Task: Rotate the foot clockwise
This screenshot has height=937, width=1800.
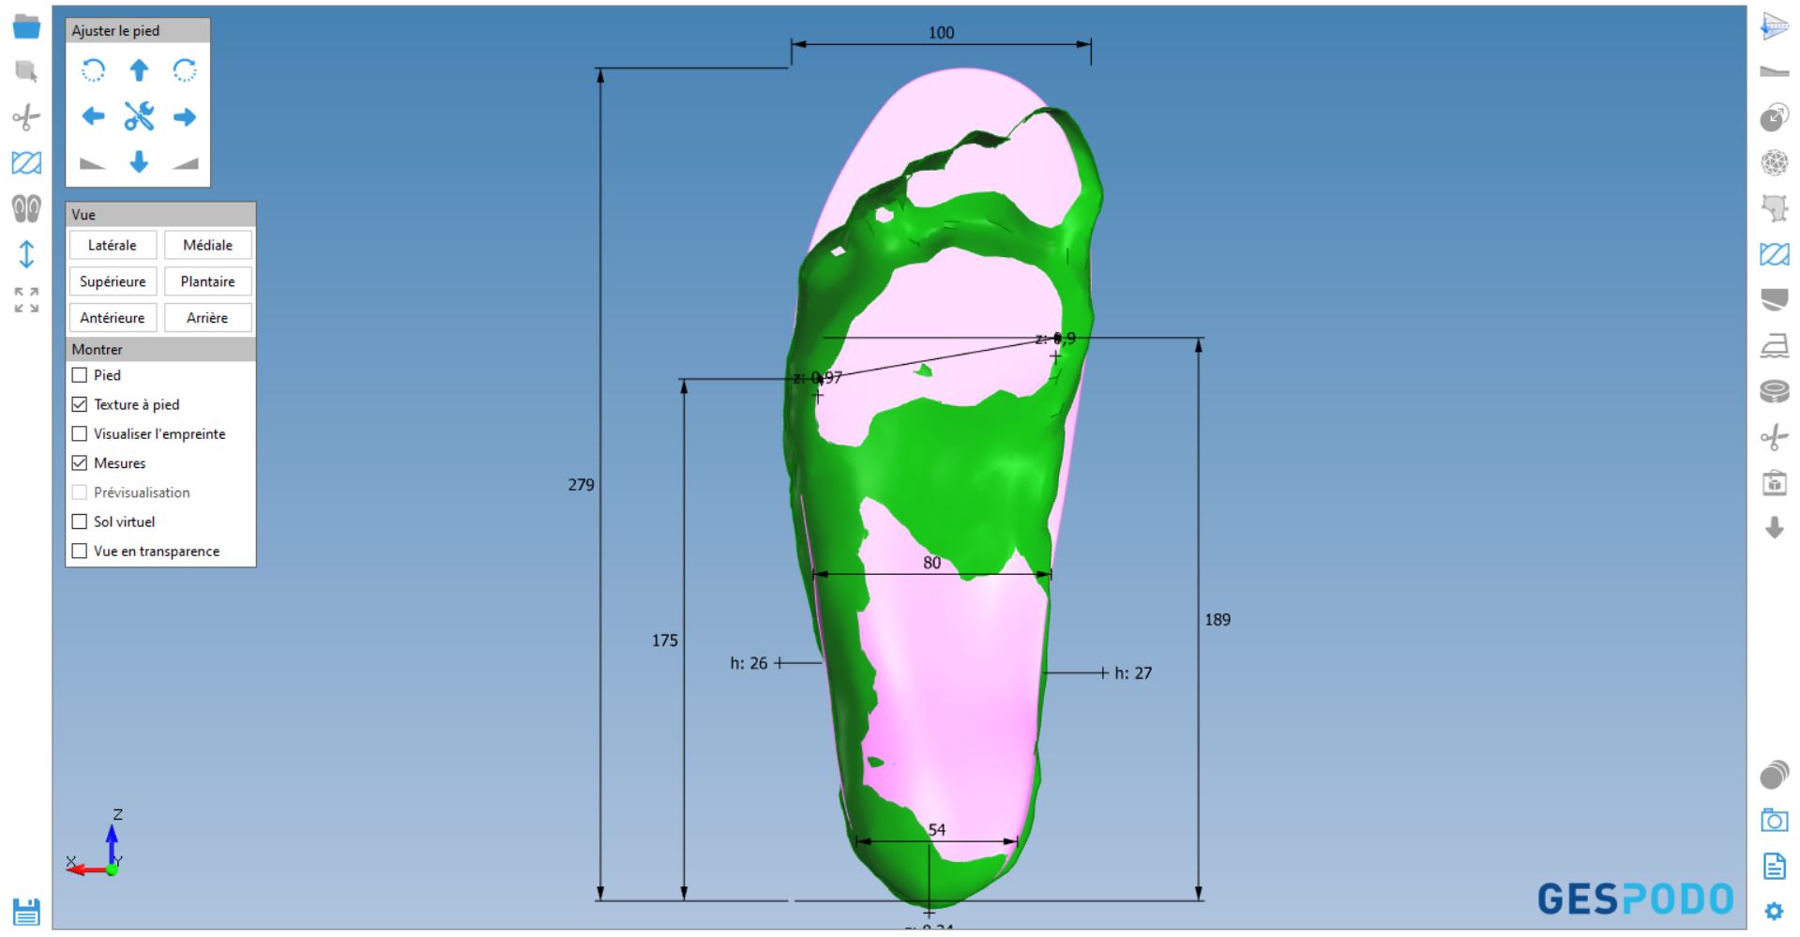Action: (x=185, y=70)
